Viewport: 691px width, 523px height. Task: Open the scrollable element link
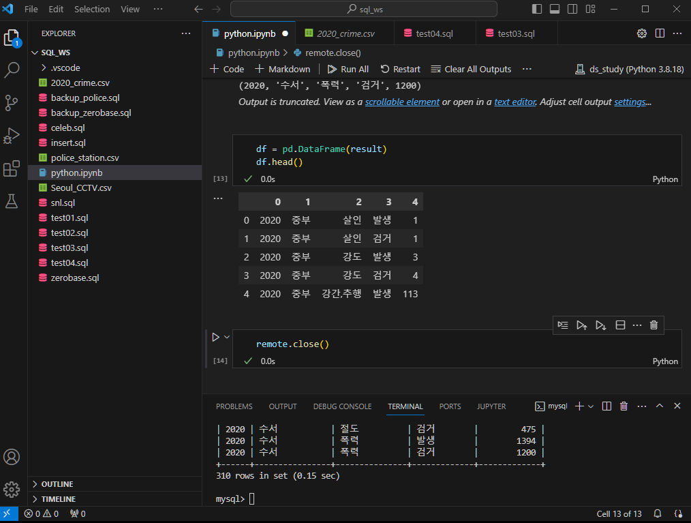(402, 102)
